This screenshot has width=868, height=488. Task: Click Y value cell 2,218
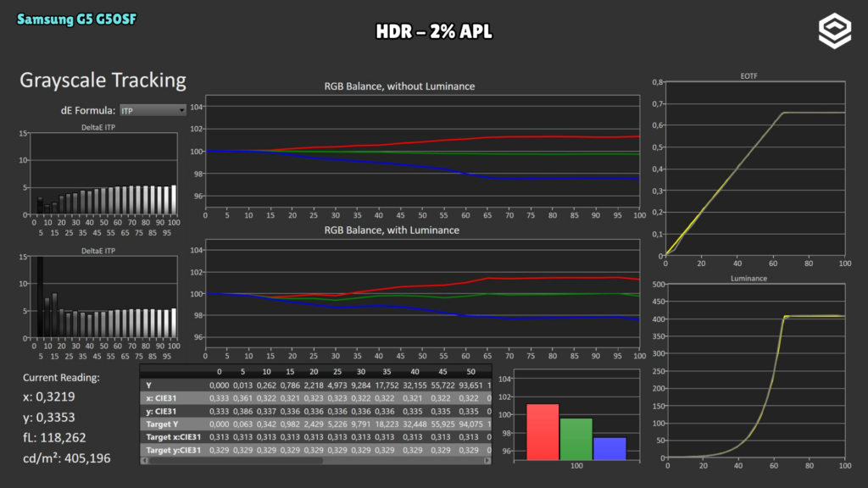coord(314,385)
